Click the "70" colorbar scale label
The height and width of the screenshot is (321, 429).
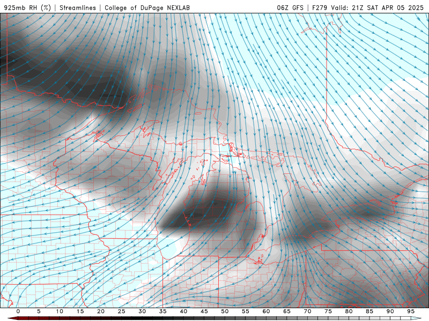307,311
